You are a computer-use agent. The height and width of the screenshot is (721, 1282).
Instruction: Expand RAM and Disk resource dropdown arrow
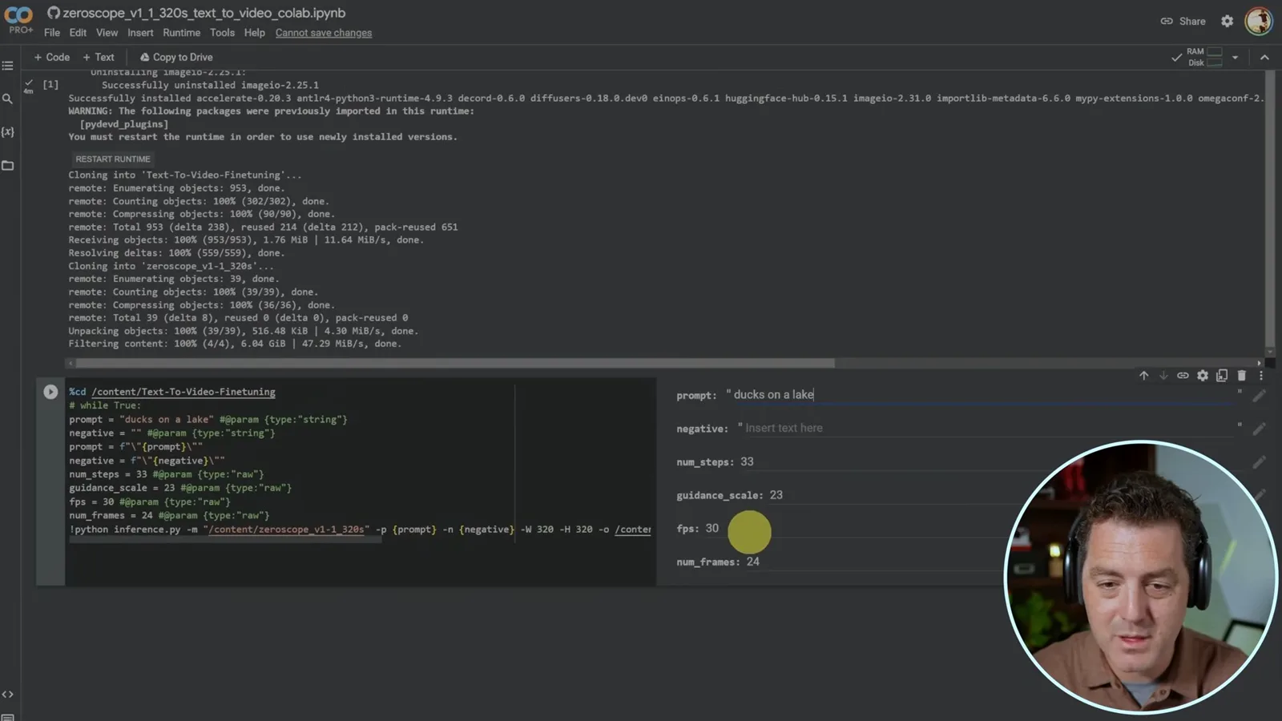point(1235,58)
